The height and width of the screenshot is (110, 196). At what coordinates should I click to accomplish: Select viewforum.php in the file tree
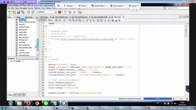coord(24,53)
